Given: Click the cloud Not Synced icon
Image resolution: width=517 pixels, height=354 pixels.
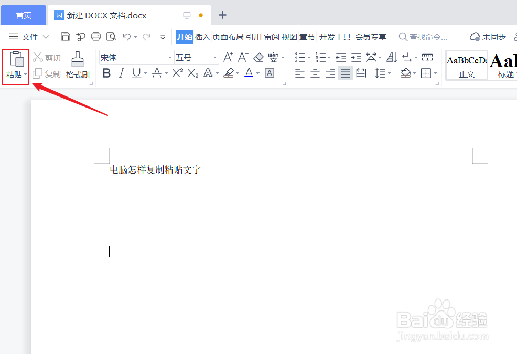Looking at the screenshot, I should point(488,37).
